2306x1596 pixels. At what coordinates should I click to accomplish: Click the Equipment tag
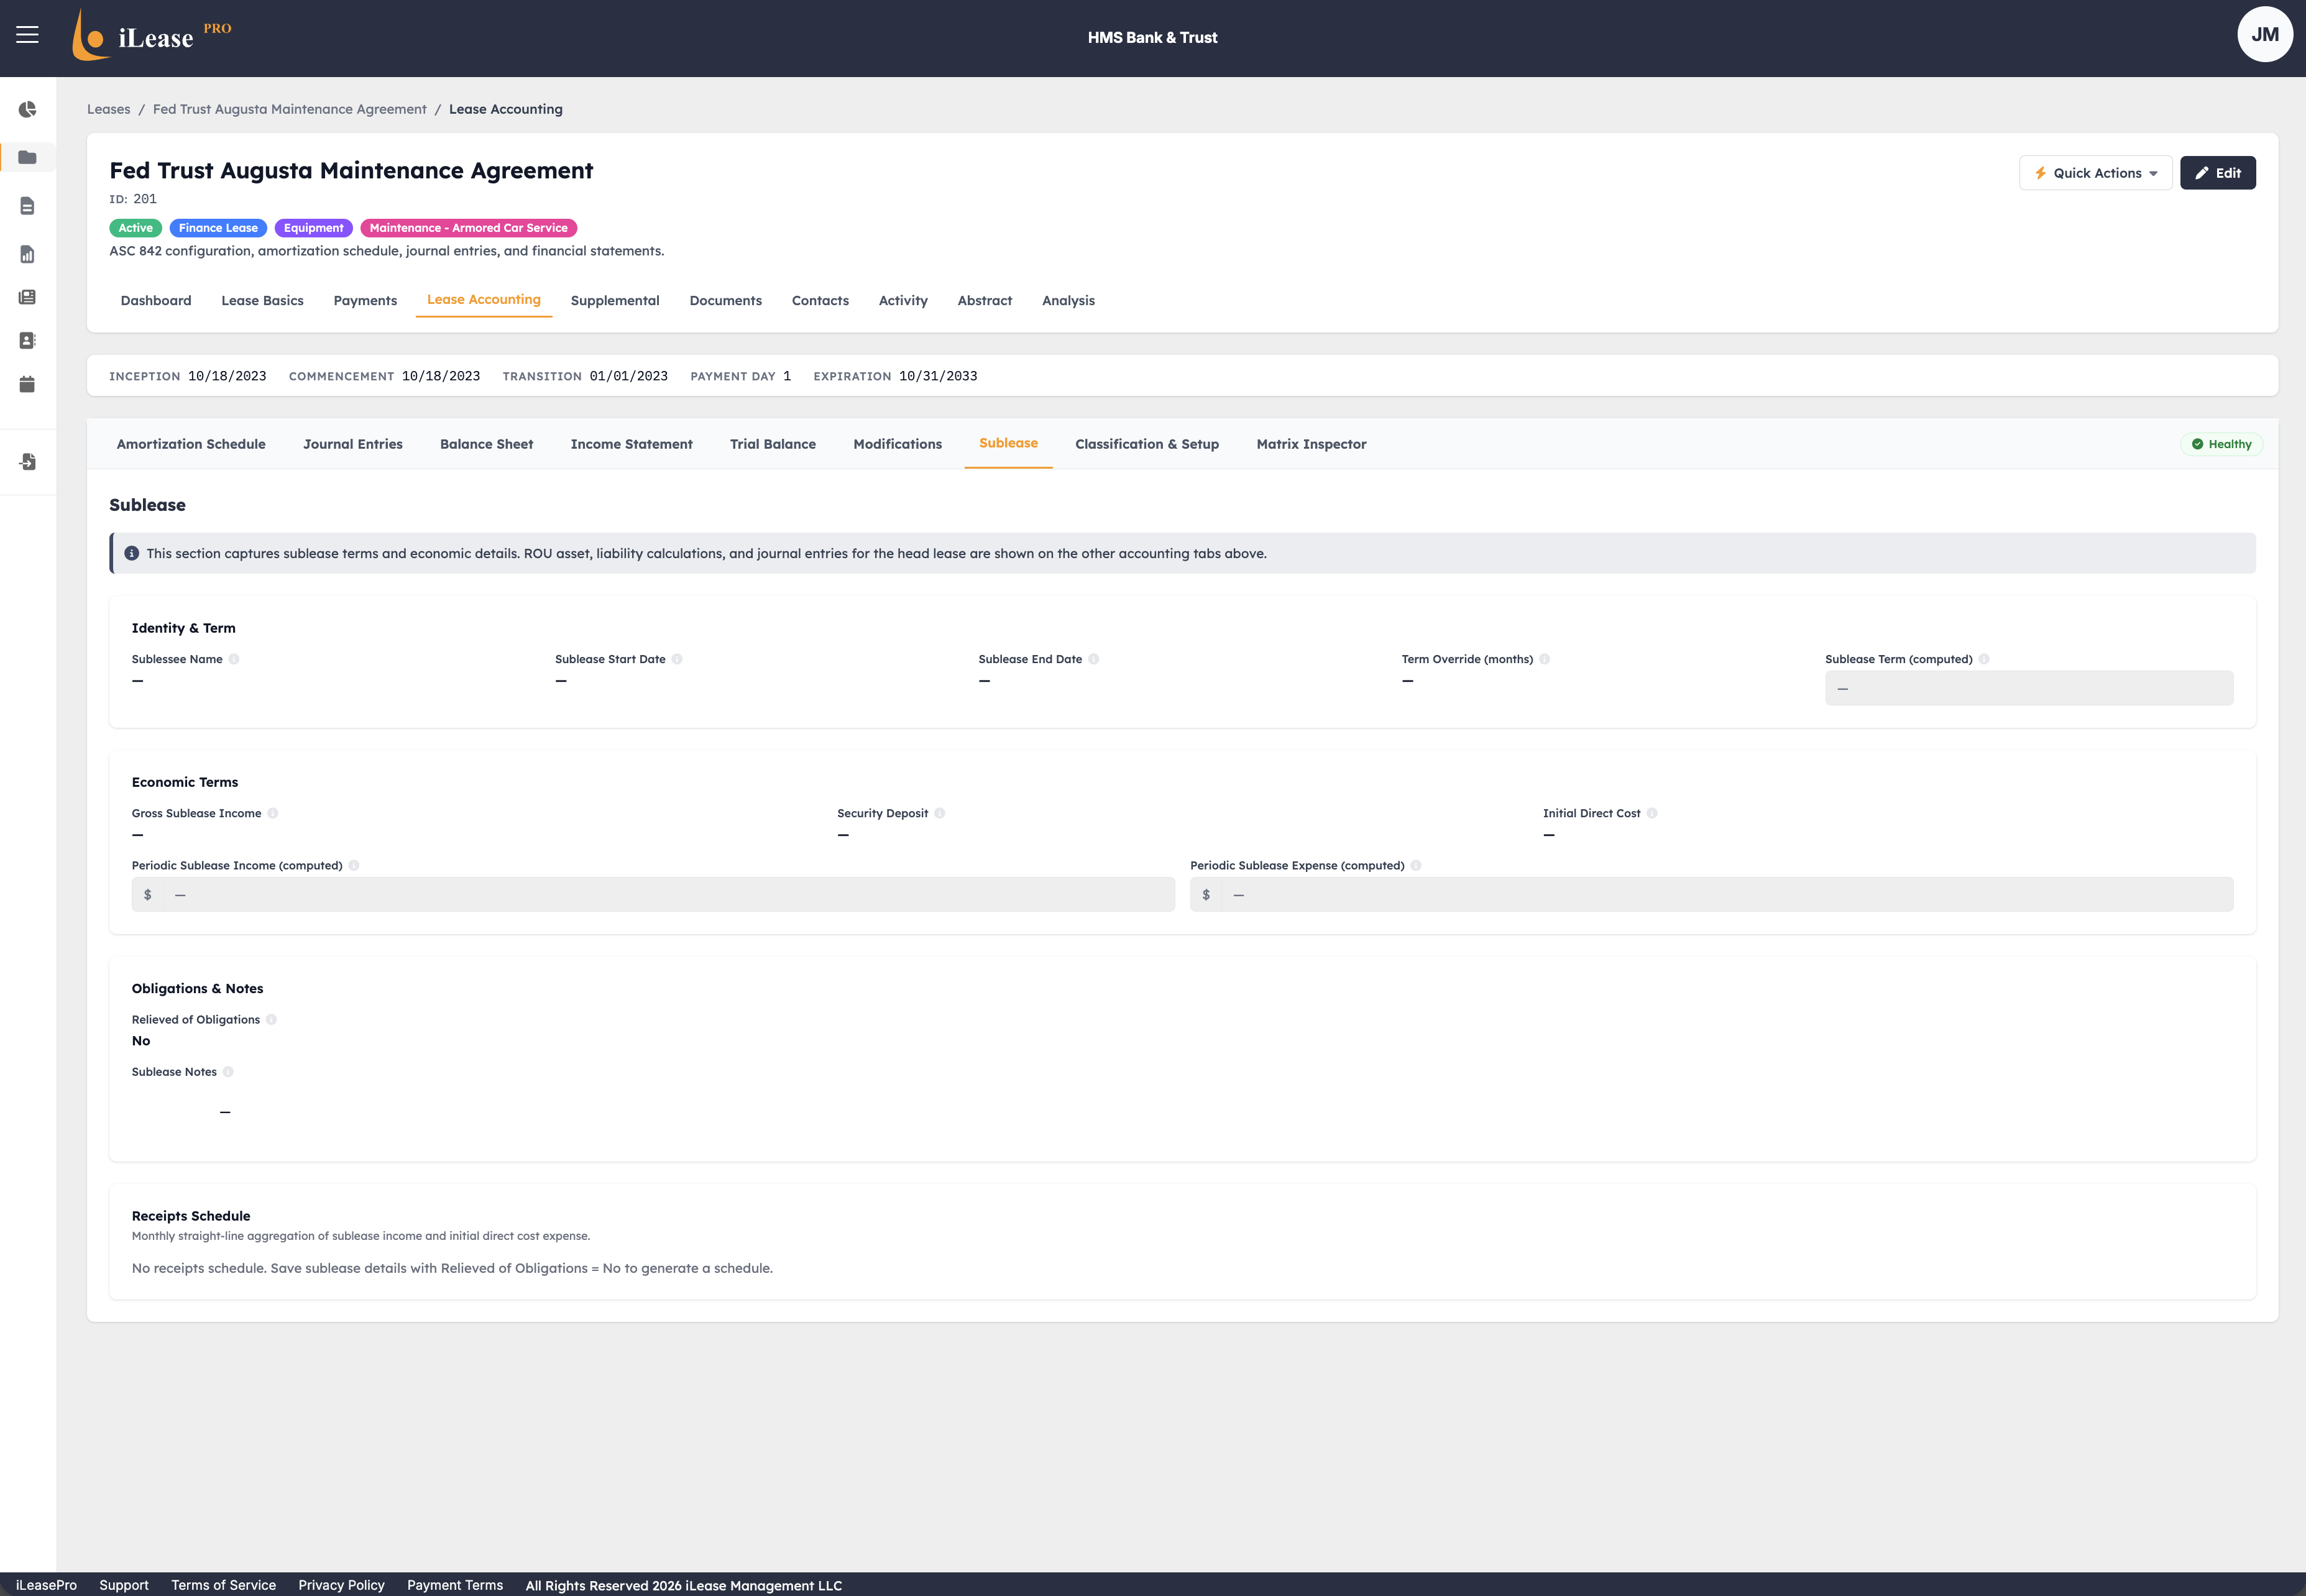(313, 228)
